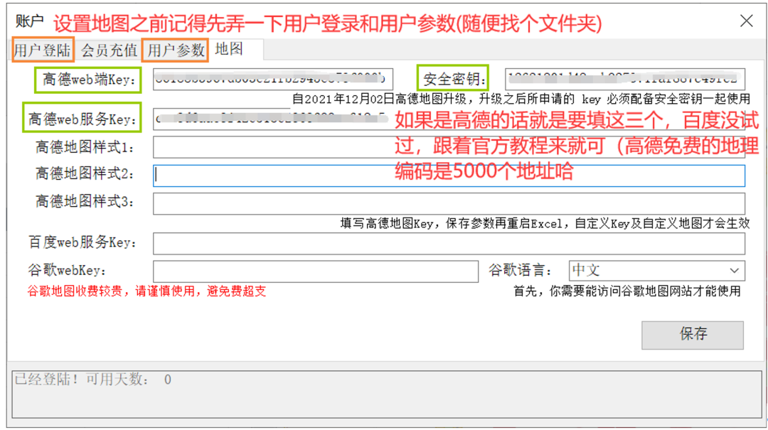
Task: Select the 地图 tab
Action: click(x=229, y=49)
